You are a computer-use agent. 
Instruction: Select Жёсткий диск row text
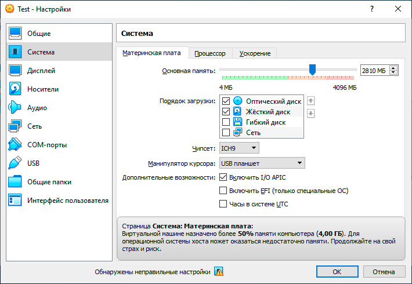tap(268, 112)
